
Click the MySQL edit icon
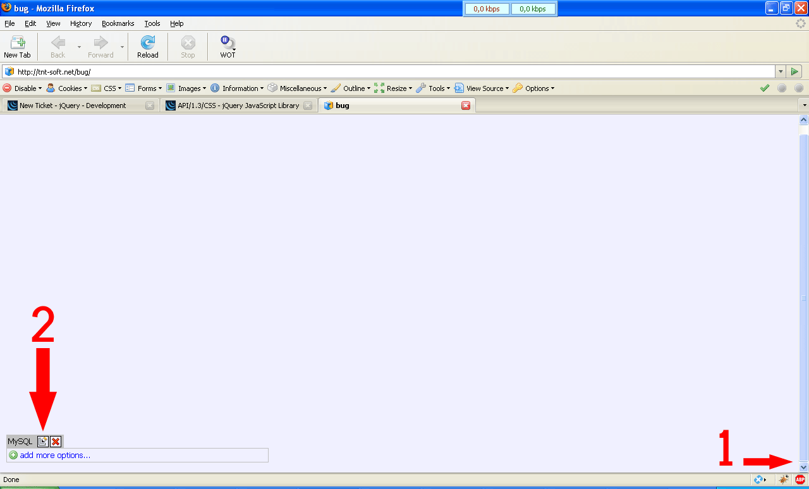43,442
